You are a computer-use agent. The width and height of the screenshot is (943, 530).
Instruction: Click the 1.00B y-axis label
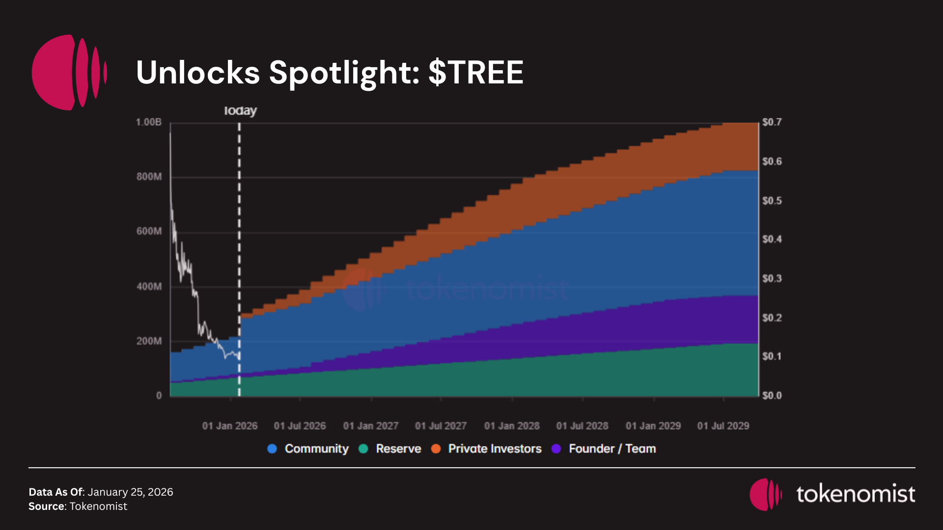tap(148, 122)
